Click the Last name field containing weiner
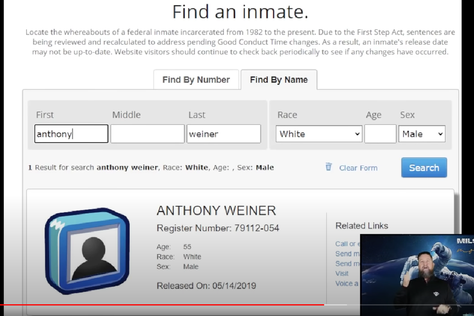The width and height of the screenshot is (474, 316). click(224, 134)
